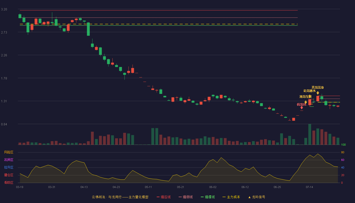Image resolution: width=355 pixels, height=203 pixels.
Task: Click the red arrow under 假龙吟
Action: click(301, 108)
